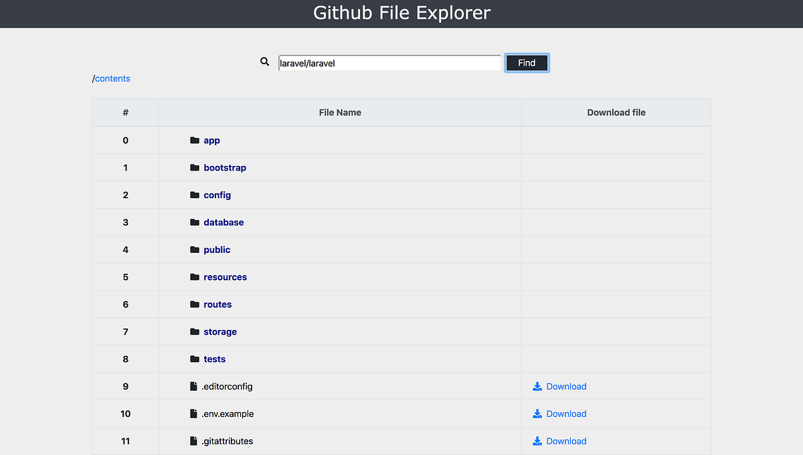The image size is (803, 455).
Task: Click the file icon beside .editorconfig
Action: tap(195, 386)
